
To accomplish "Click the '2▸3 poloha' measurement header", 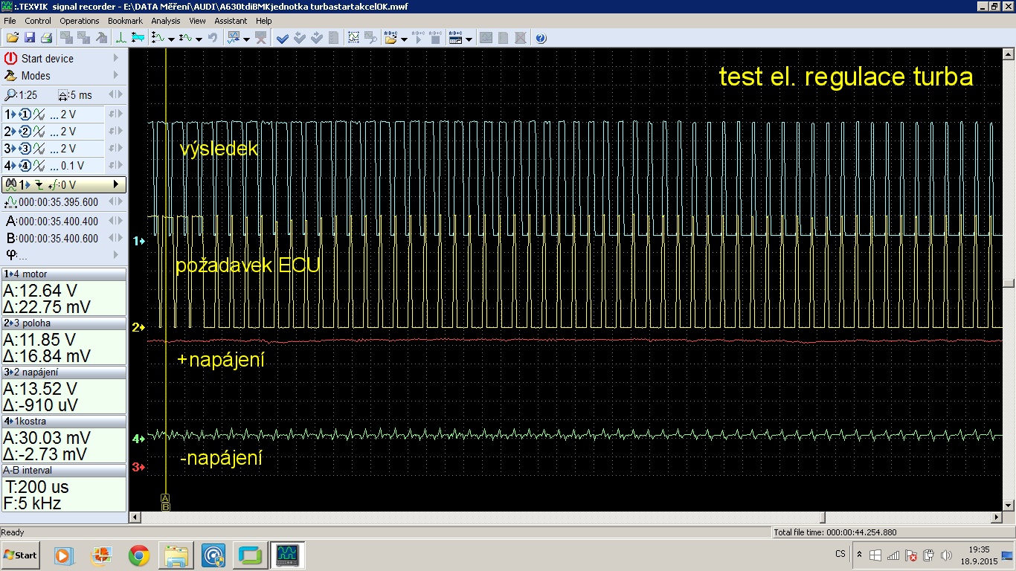I will point(64,323).
